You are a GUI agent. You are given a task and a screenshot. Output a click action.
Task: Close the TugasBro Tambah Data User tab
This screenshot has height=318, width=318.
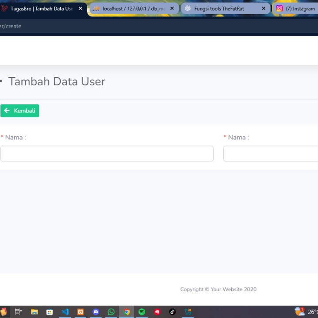pos(80,8)
